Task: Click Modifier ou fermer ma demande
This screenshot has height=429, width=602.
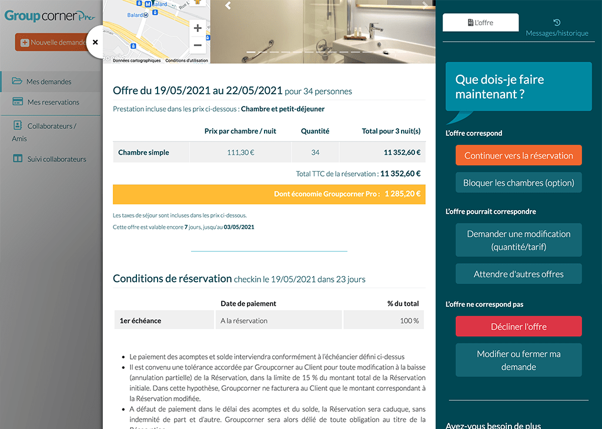Action: click(519, 360)
